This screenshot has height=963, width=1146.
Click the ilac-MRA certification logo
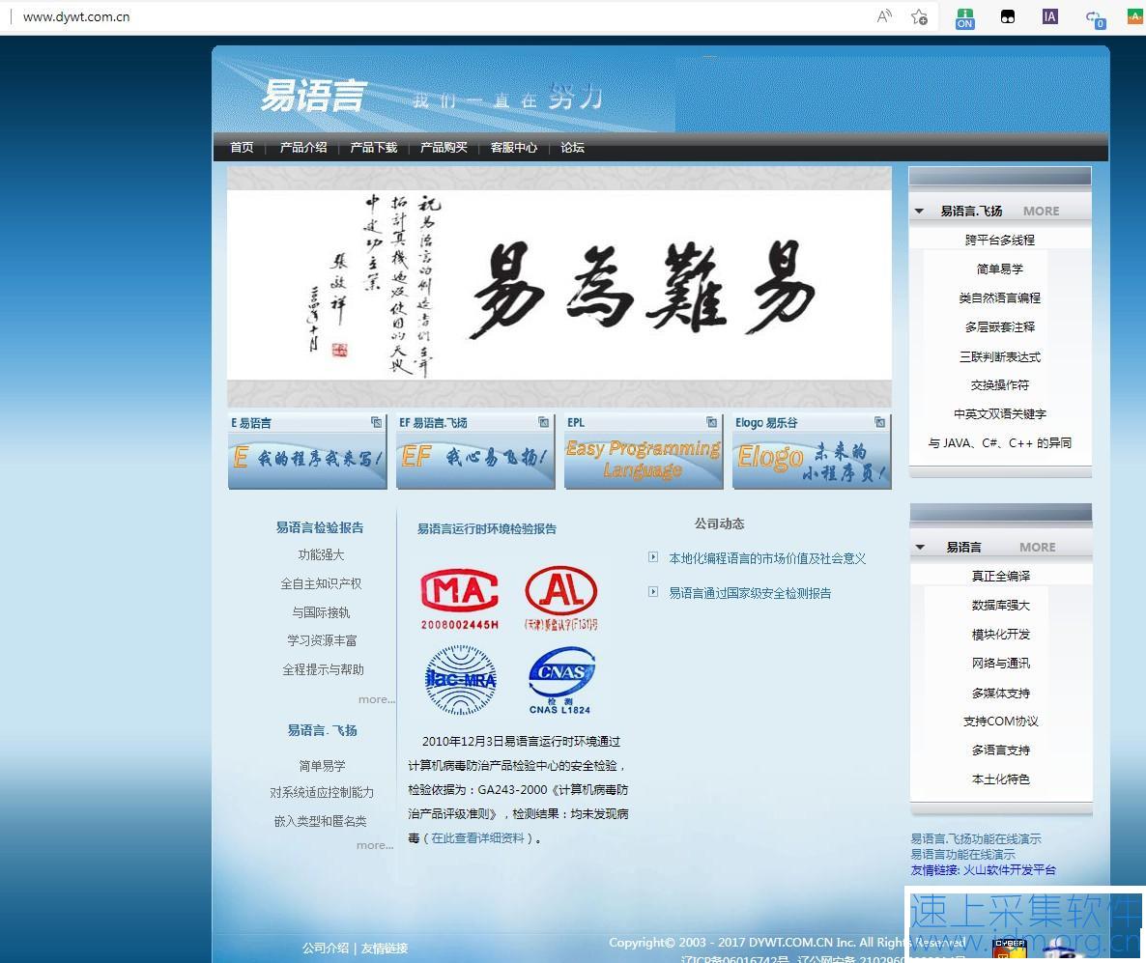[x=461, y=679]
